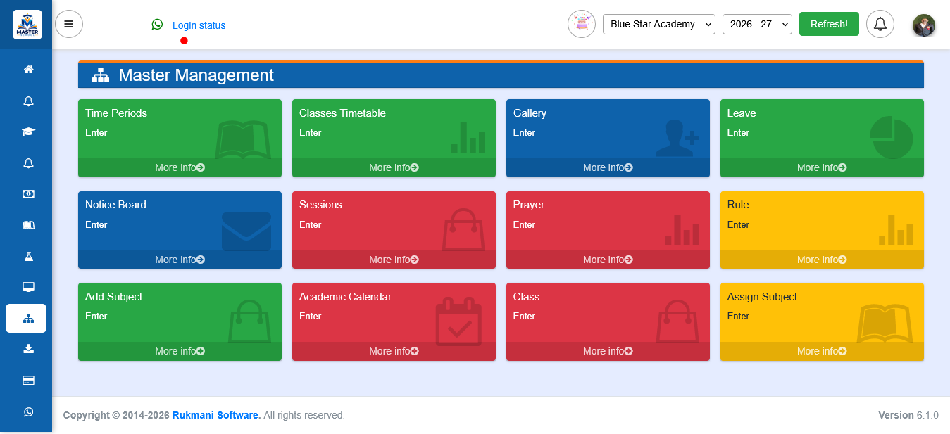Open the notification bell in header

click(880, 24)
